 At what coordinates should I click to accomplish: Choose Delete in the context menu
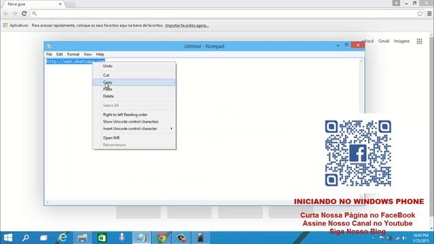coord(134,96)
